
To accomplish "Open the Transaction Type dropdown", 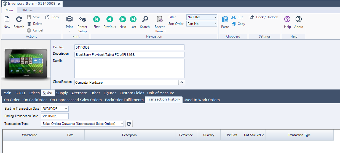I will (122, 124).
